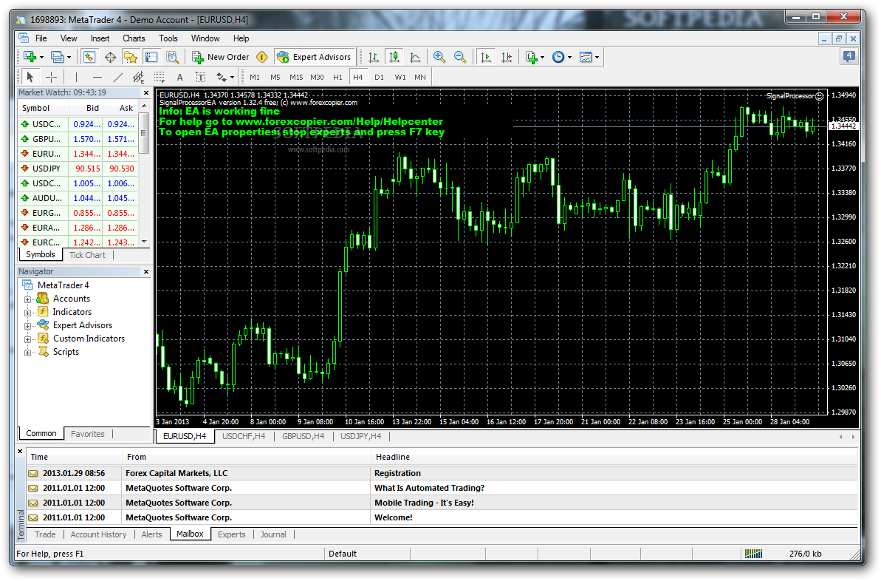Select the D1 timeframe button

(380, 77)
